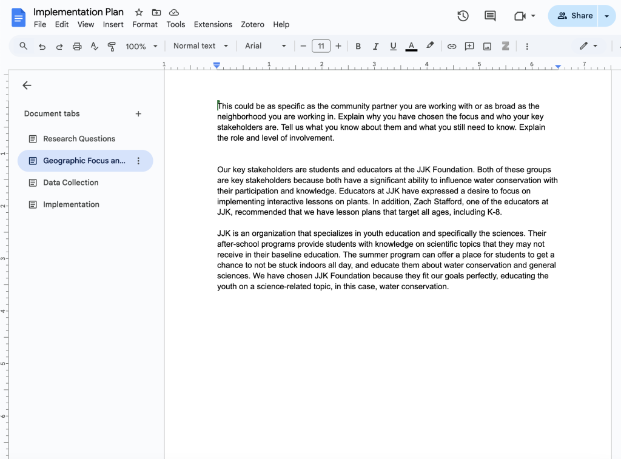Star the Implementation Plan document
The image size is (621, 459).
click(139, 12)
